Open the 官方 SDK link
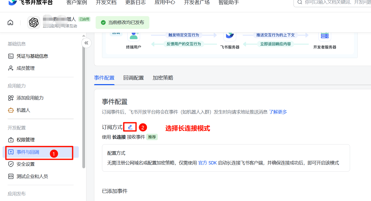Image resolution: width=371 pixels, height=201 pixels. [x=207, y=163]
